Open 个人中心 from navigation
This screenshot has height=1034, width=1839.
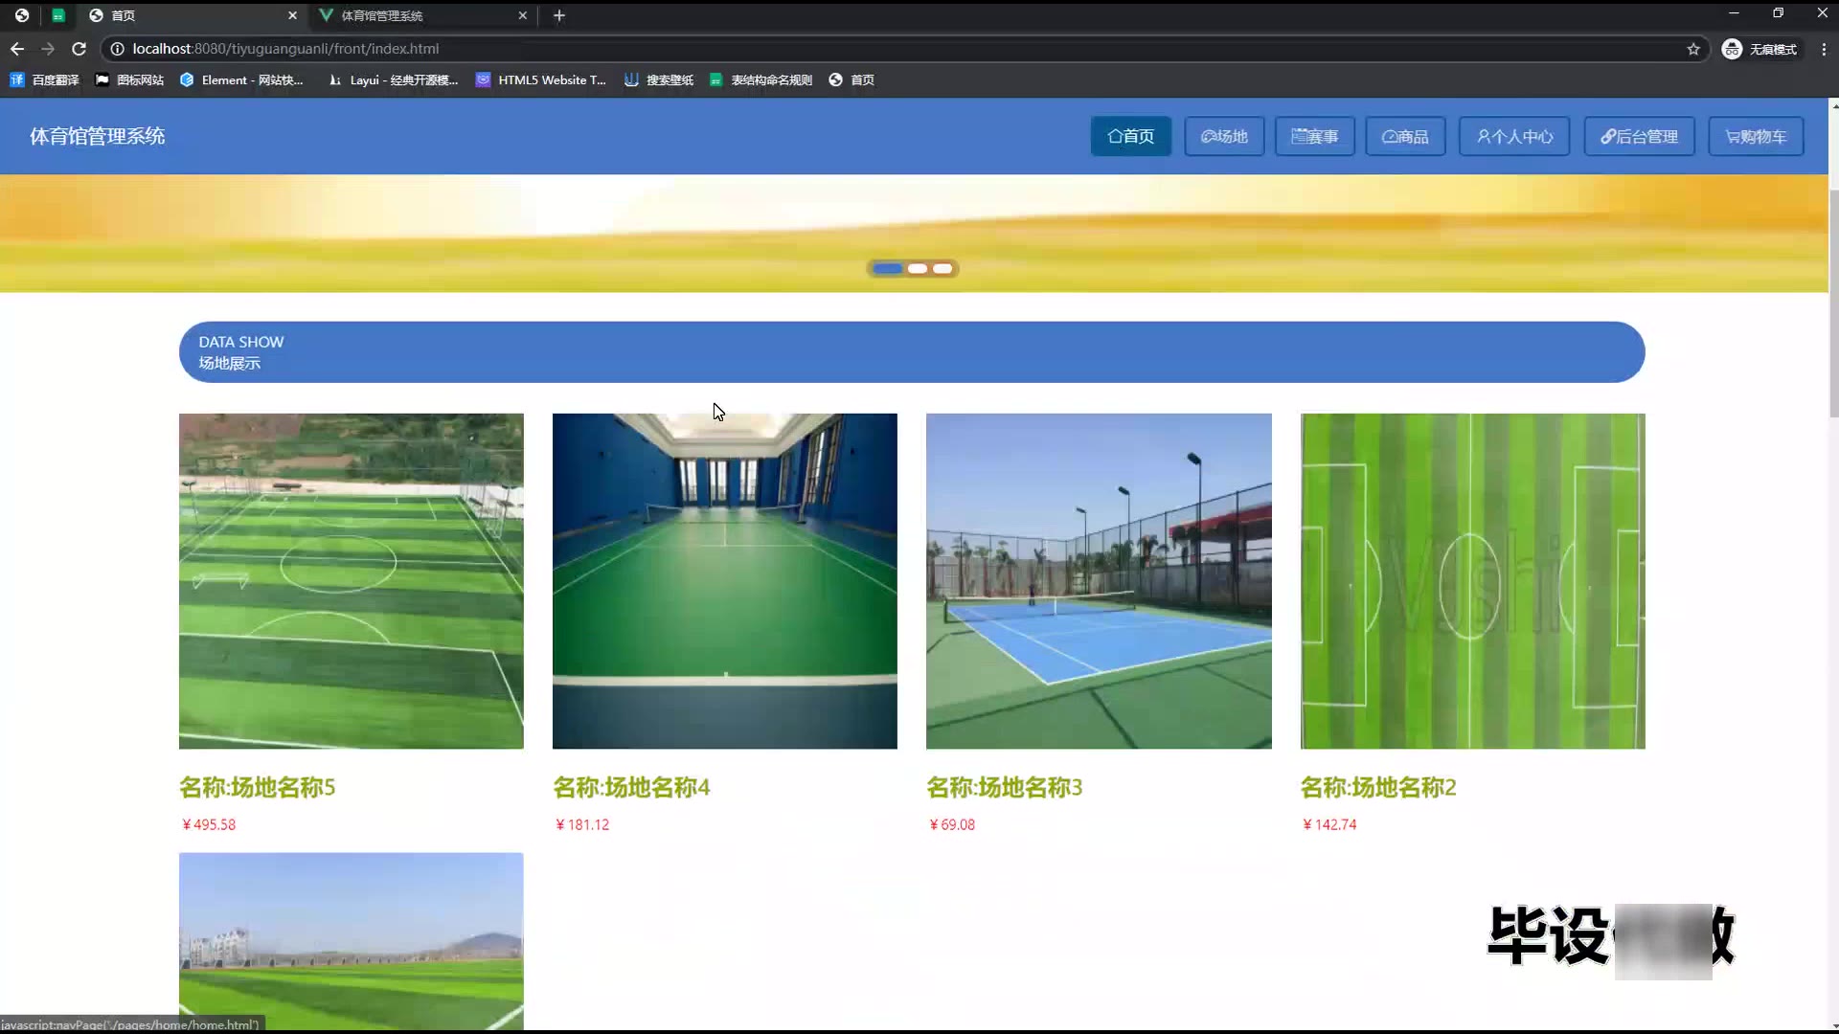(x=1514, y=137)
